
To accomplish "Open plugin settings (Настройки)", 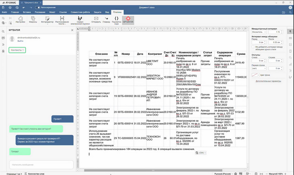I will [x=20, y=20].
